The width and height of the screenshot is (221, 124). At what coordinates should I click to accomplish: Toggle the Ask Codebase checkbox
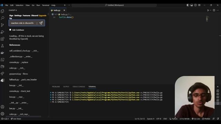pyautogui.click(x=10, y=30)
